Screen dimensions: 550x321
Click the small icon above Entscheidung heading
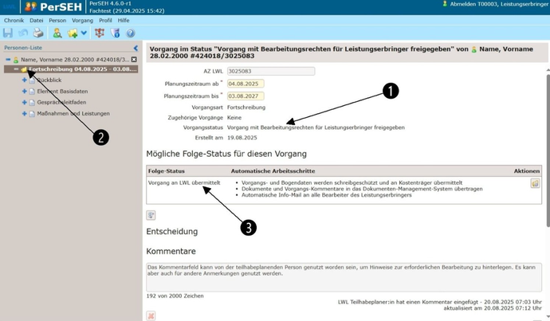click(x=151, y=215)
